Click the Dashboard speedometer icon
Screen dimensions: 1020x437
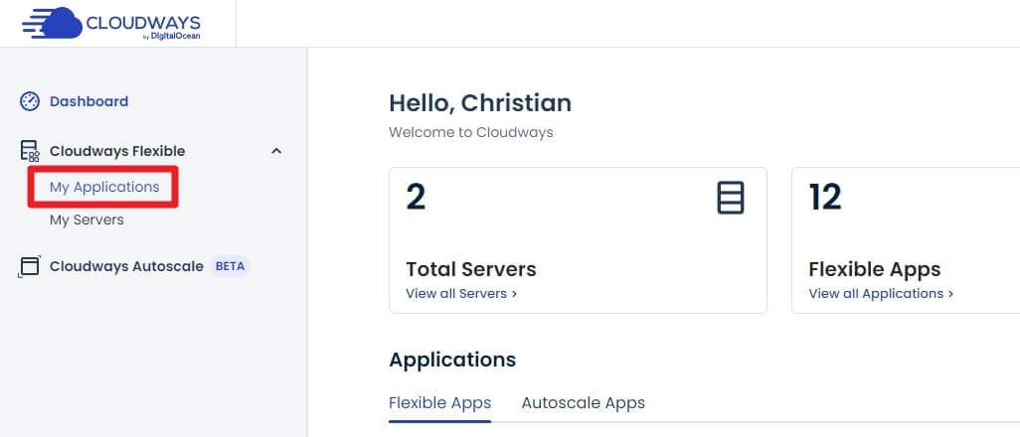pos(30,101)
